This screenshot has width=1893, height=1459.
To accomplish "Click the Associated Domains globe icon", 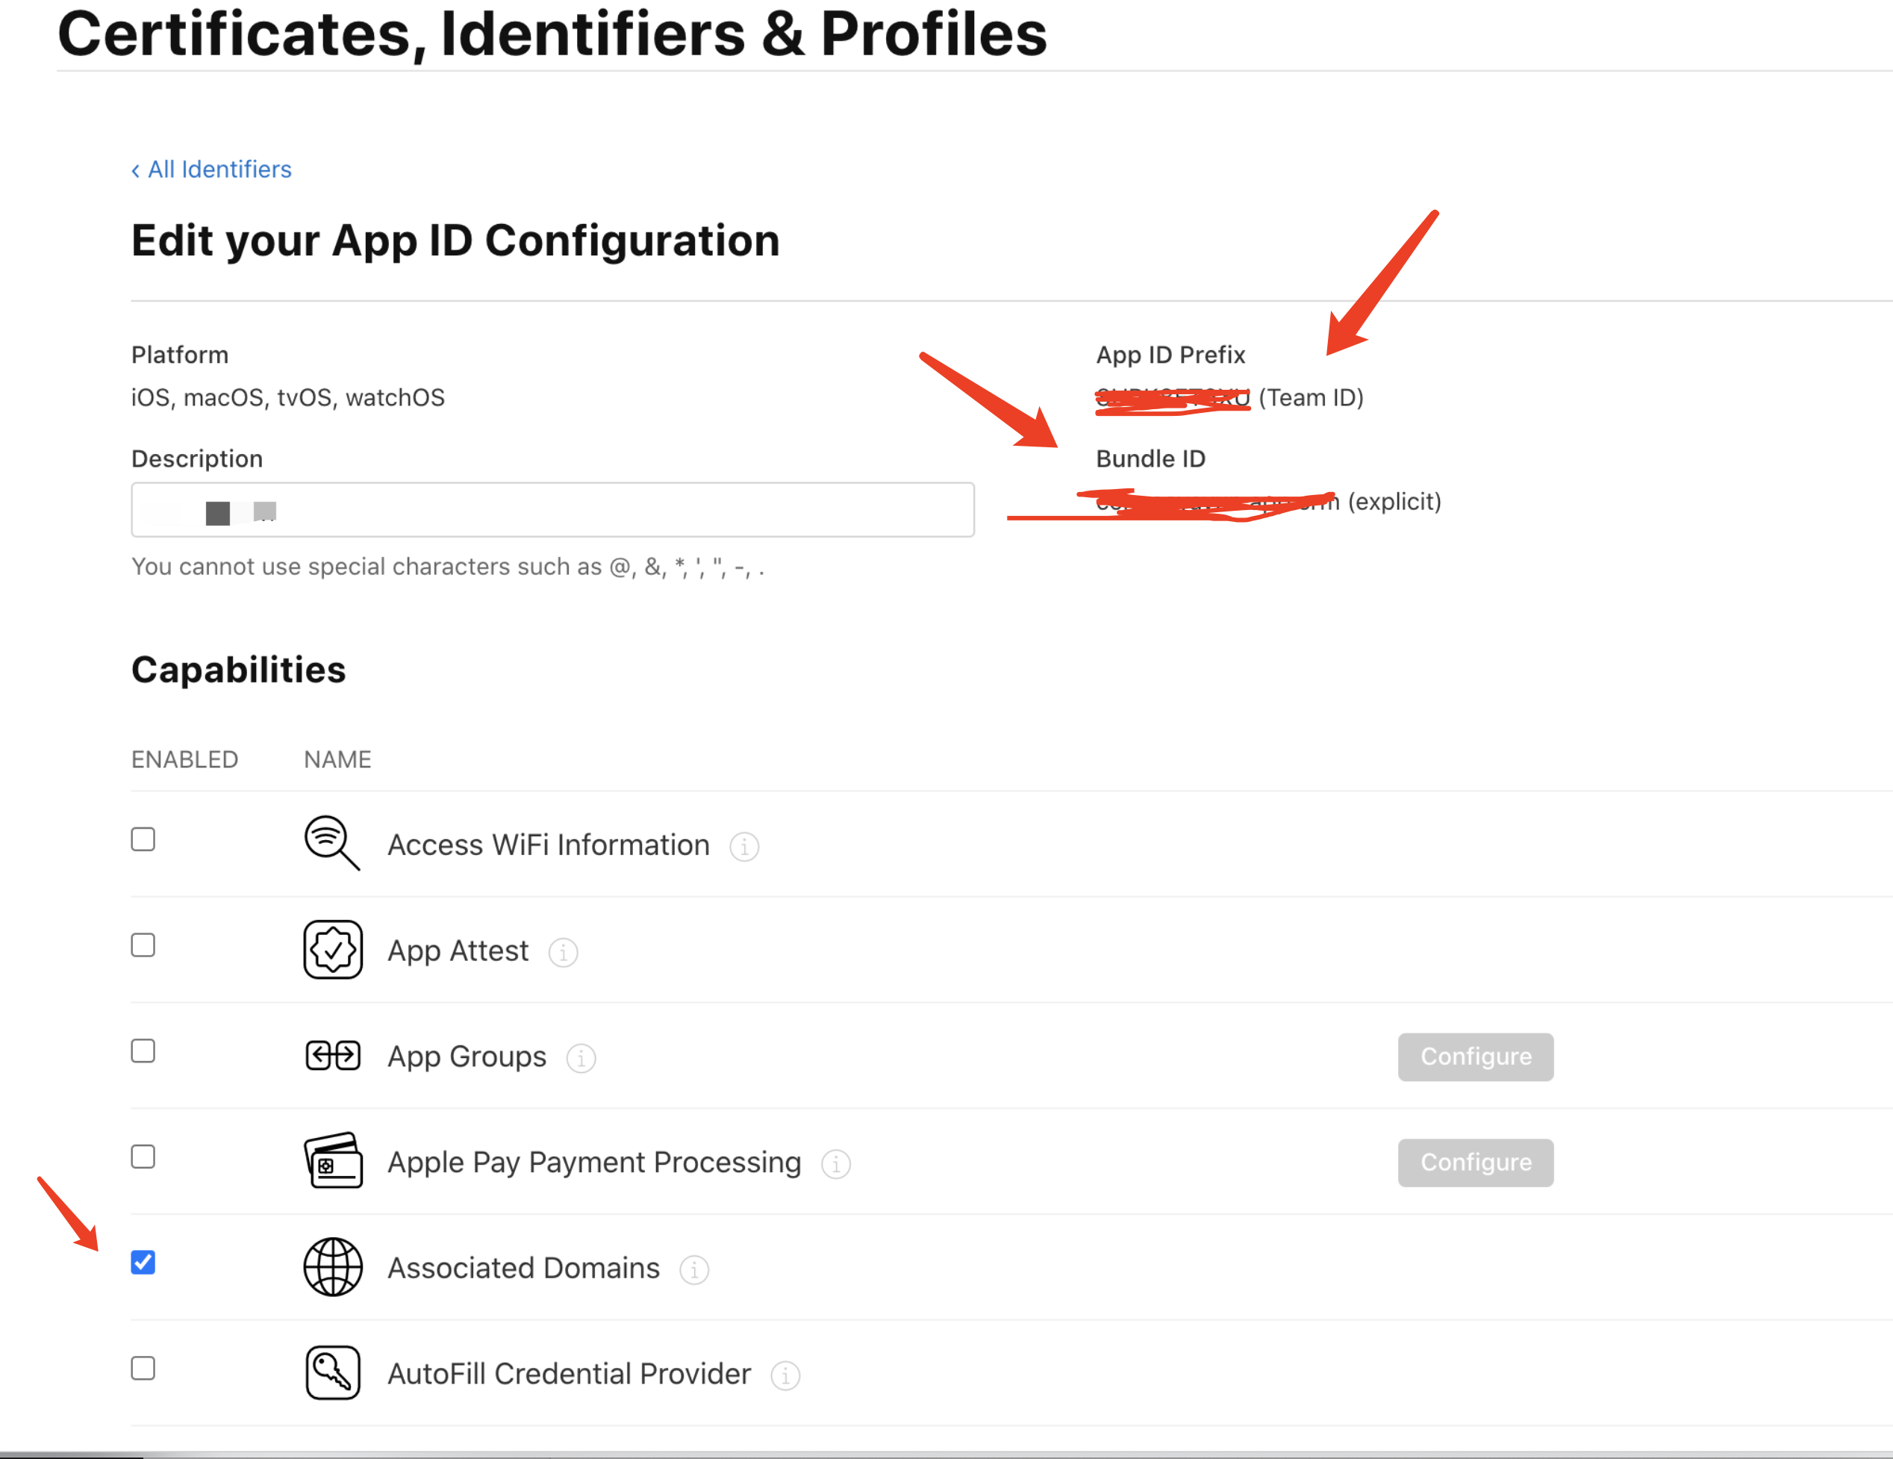I will [333, 1267].
